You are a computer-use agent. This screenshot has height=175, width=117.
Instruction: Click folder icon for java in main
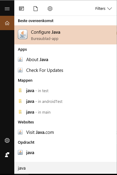pos(20,112)
